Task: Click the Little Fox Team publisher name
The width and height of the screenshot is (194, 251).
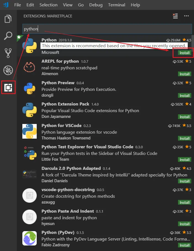Action: (55, 159)
